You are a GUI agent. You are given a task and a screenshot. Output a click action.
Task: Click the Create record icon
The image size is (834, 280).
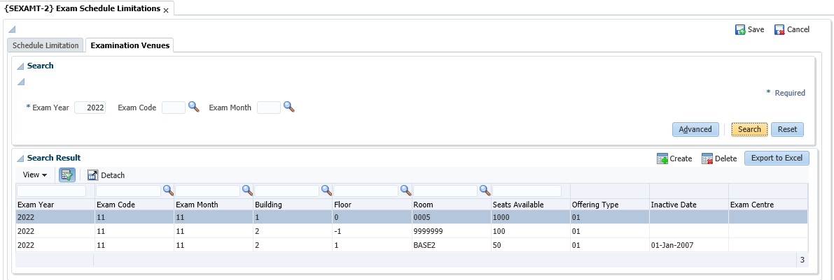coord(662,159)
